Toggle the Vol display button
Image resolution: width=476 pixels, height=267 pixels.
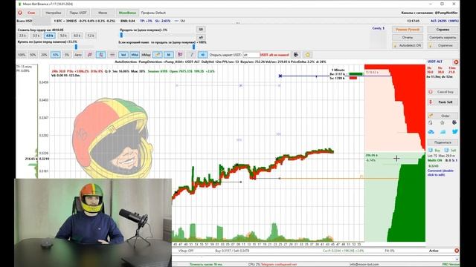(123, 55)
